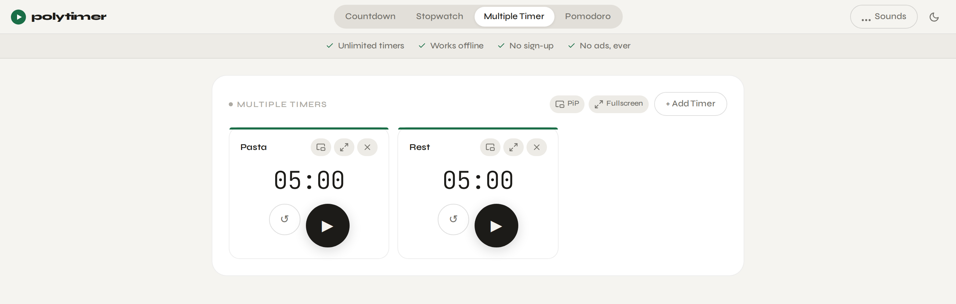Expand the Rest timer to fullscreen

513,147
